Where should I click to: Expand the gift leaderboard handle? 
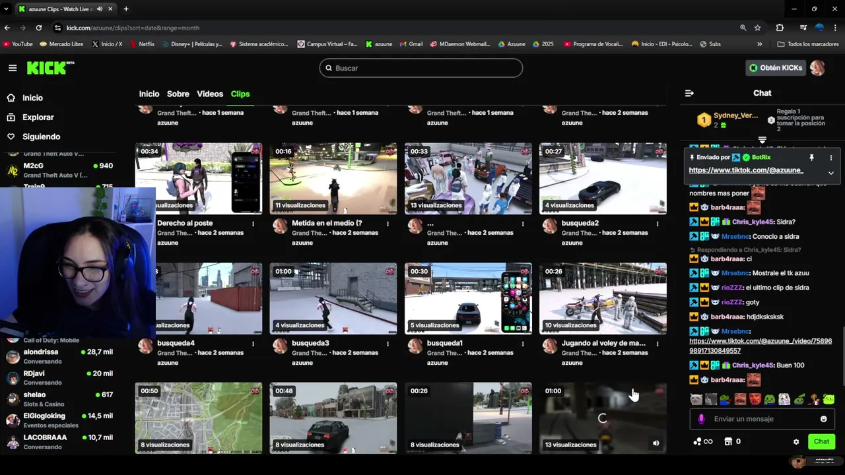(x=762, y=140)
